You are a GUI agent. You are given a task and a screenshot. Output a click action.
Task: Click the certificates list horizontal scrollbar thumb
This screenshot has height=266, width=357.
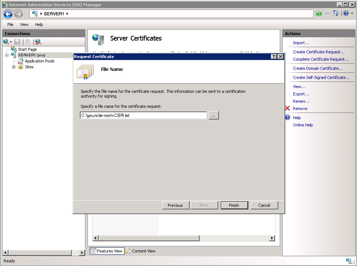coord(149,238)
